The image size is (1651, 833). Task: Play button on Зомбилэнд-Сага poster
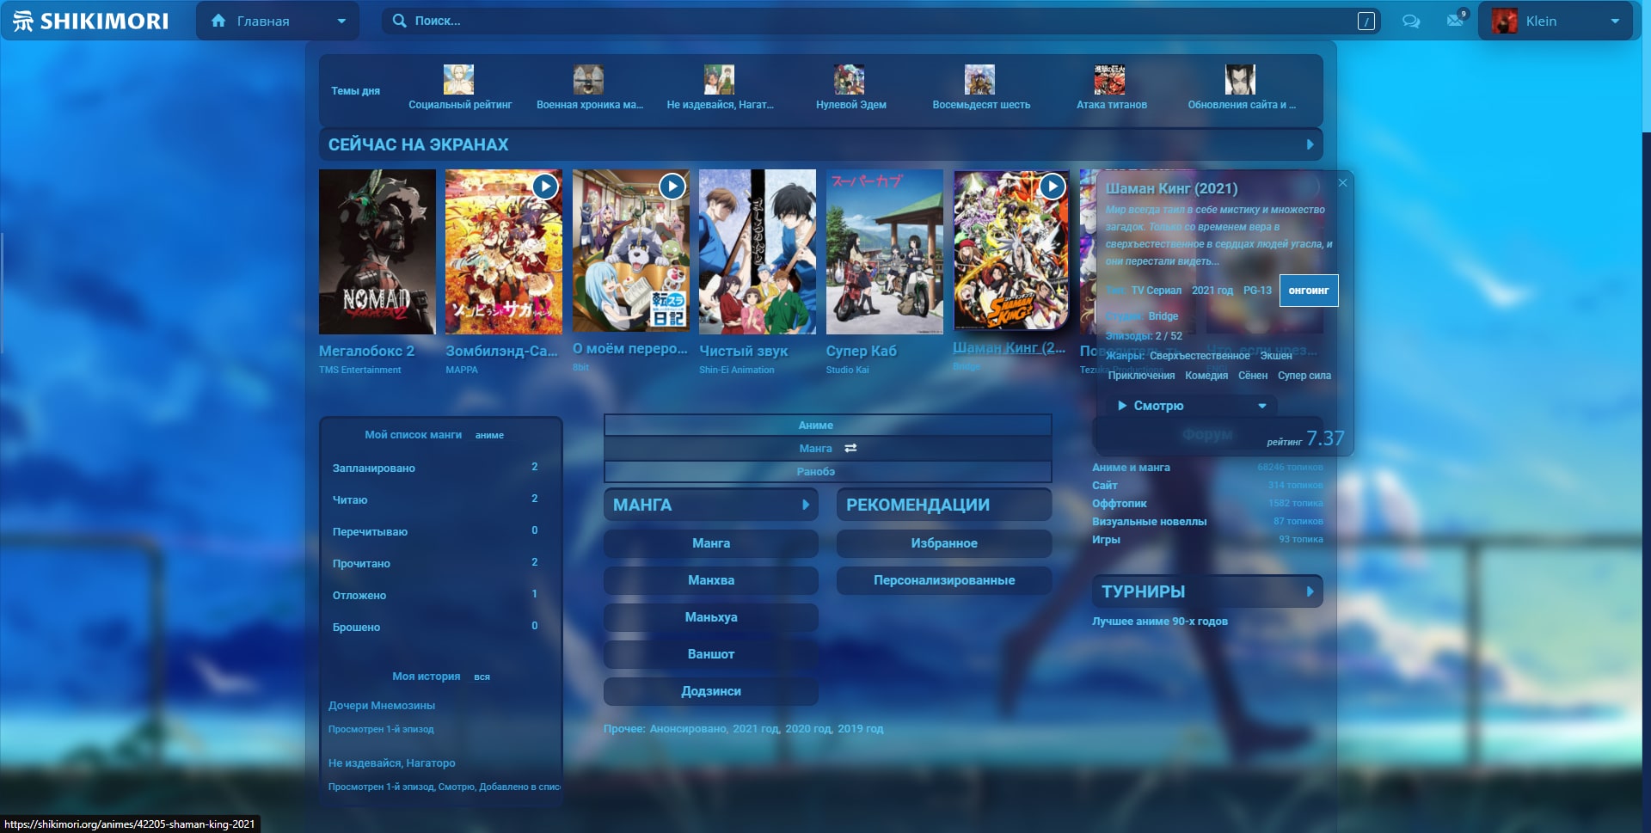[545, 186]
